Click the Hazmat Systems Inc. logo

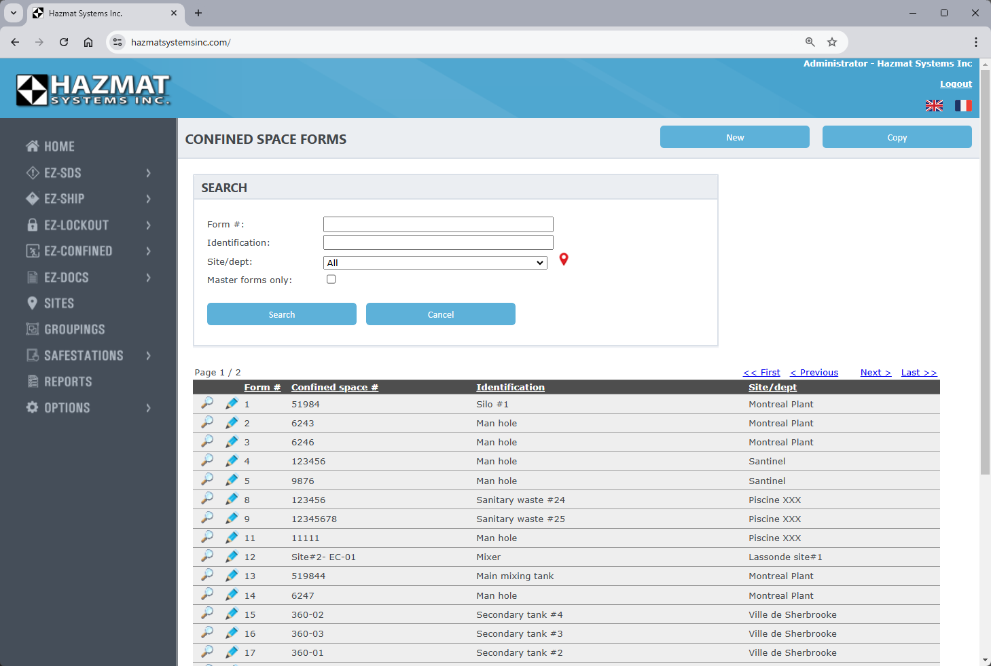click(93, 90)
